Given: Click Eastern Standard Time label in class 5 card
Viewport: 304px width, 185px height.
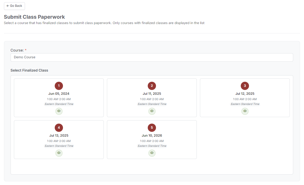Looking at the screenshot, I should [152, 146].
